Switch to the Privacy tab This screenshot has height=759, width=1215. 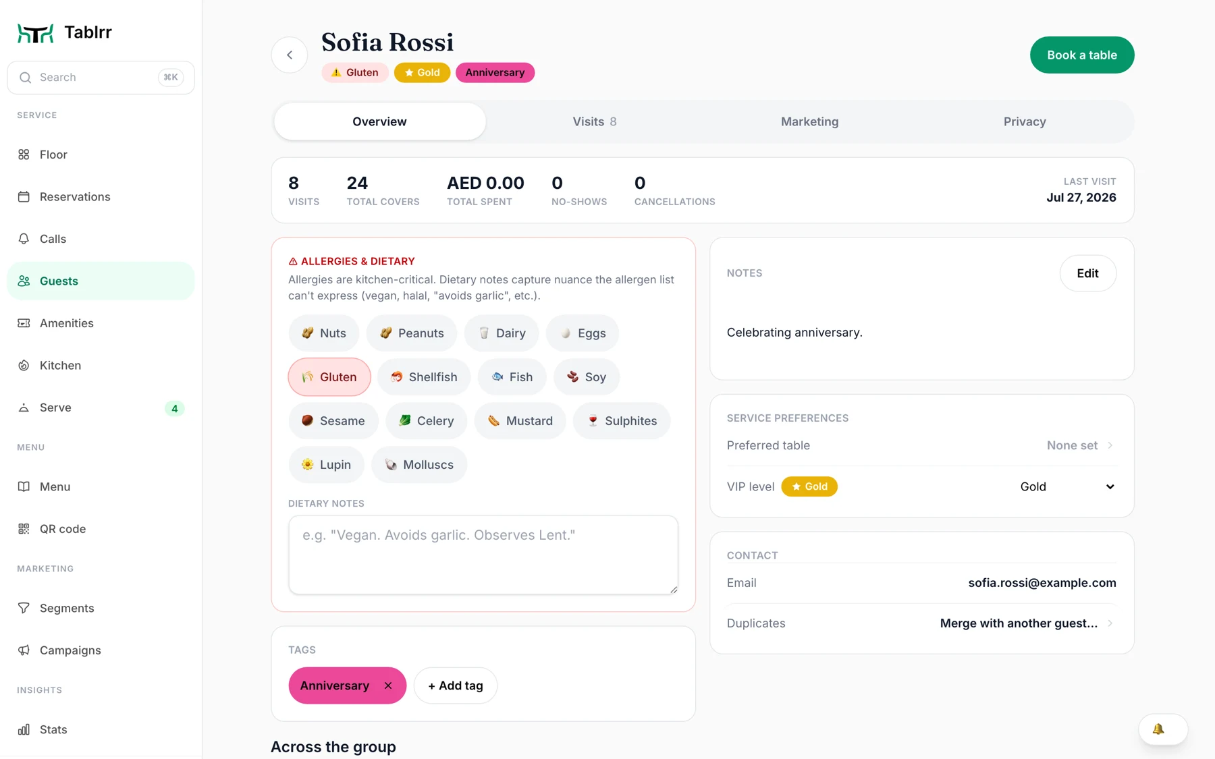click(x=1024, y=121)
